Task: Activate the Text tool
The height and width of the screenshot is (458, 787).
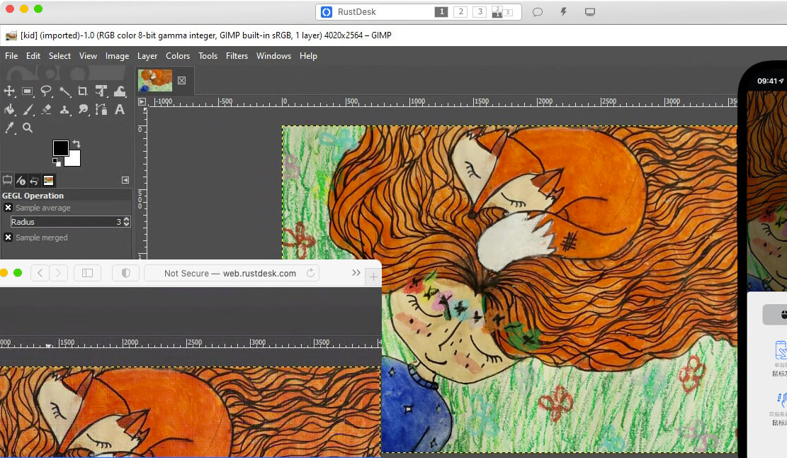Action: click(120, 110)
